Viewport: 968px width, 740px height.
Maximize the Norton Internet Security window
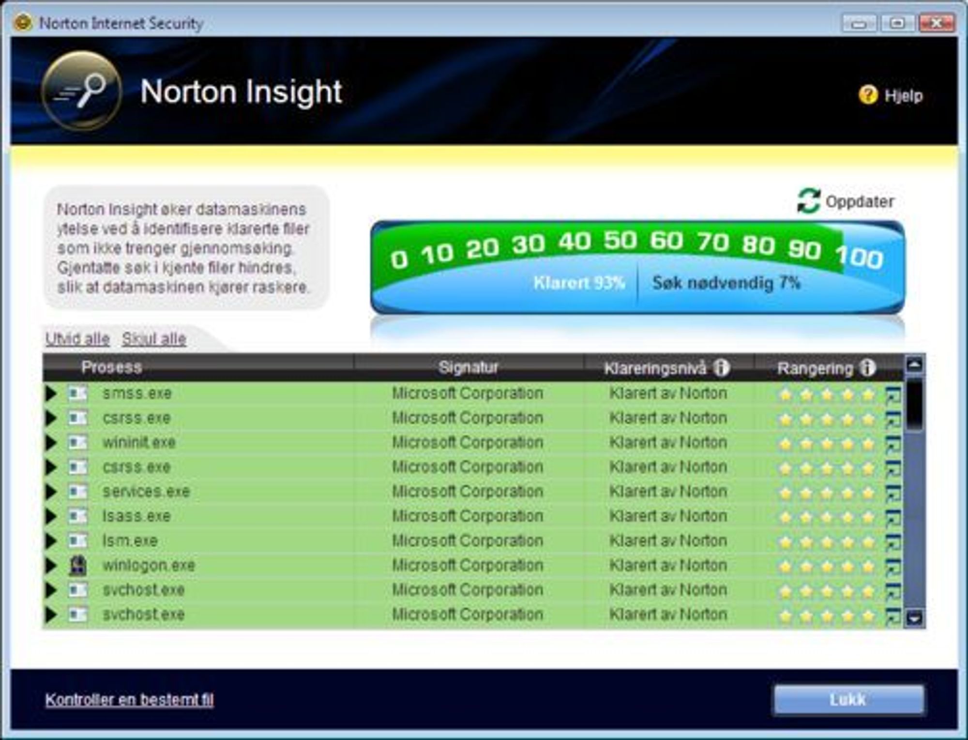click(898, 23)
